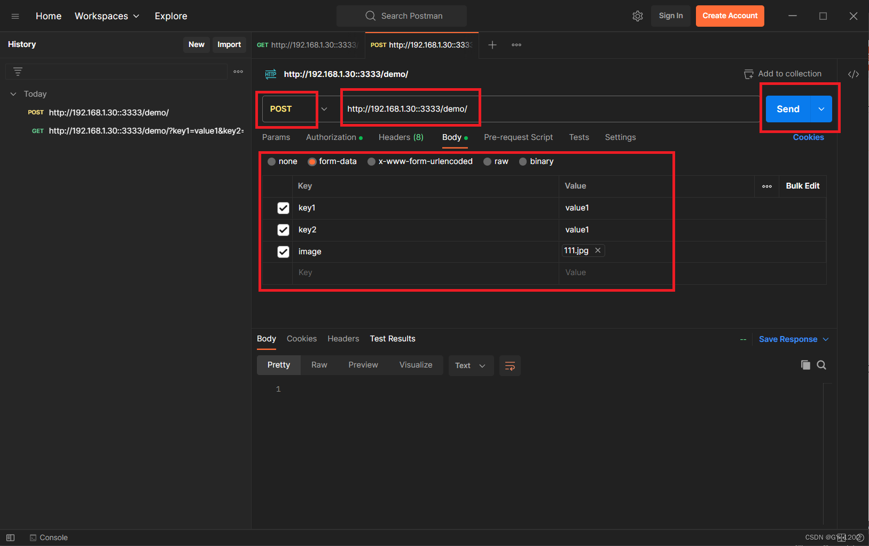Switch to the Tests tab
869x546 pixels.
click(579, 137)
